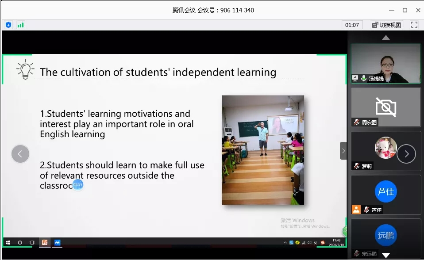Click the 切换视图 switch view button

tap(386, 25)
